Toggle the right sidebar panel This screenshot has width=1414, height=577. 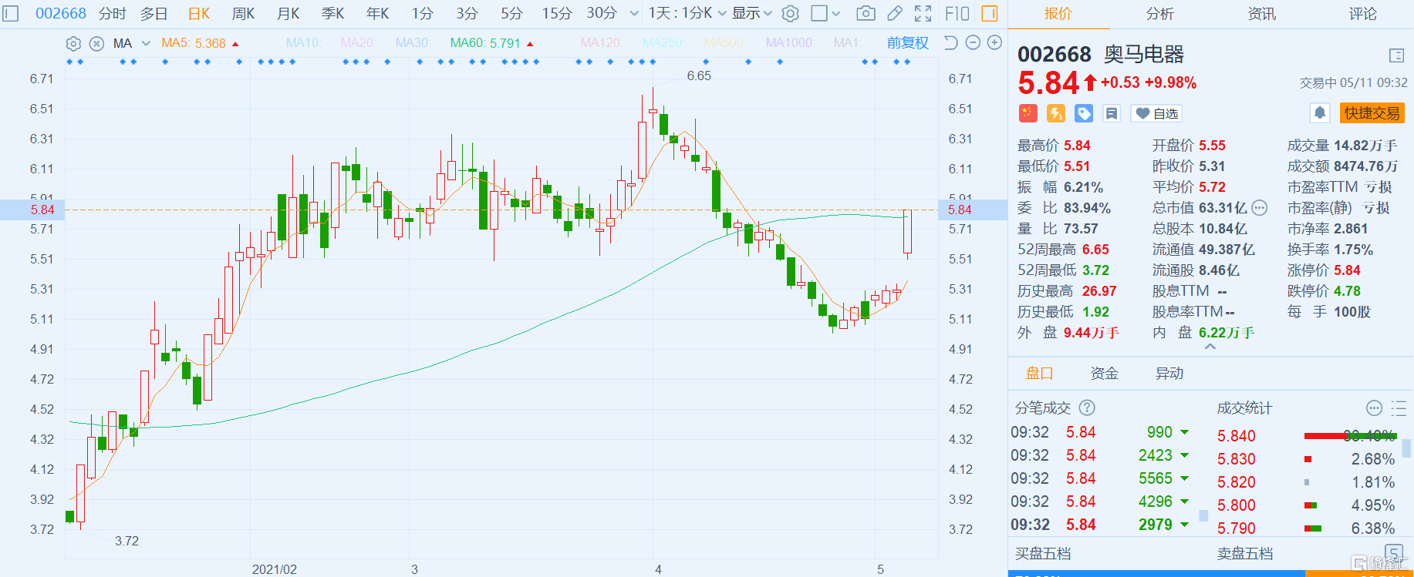coord(990,13)
